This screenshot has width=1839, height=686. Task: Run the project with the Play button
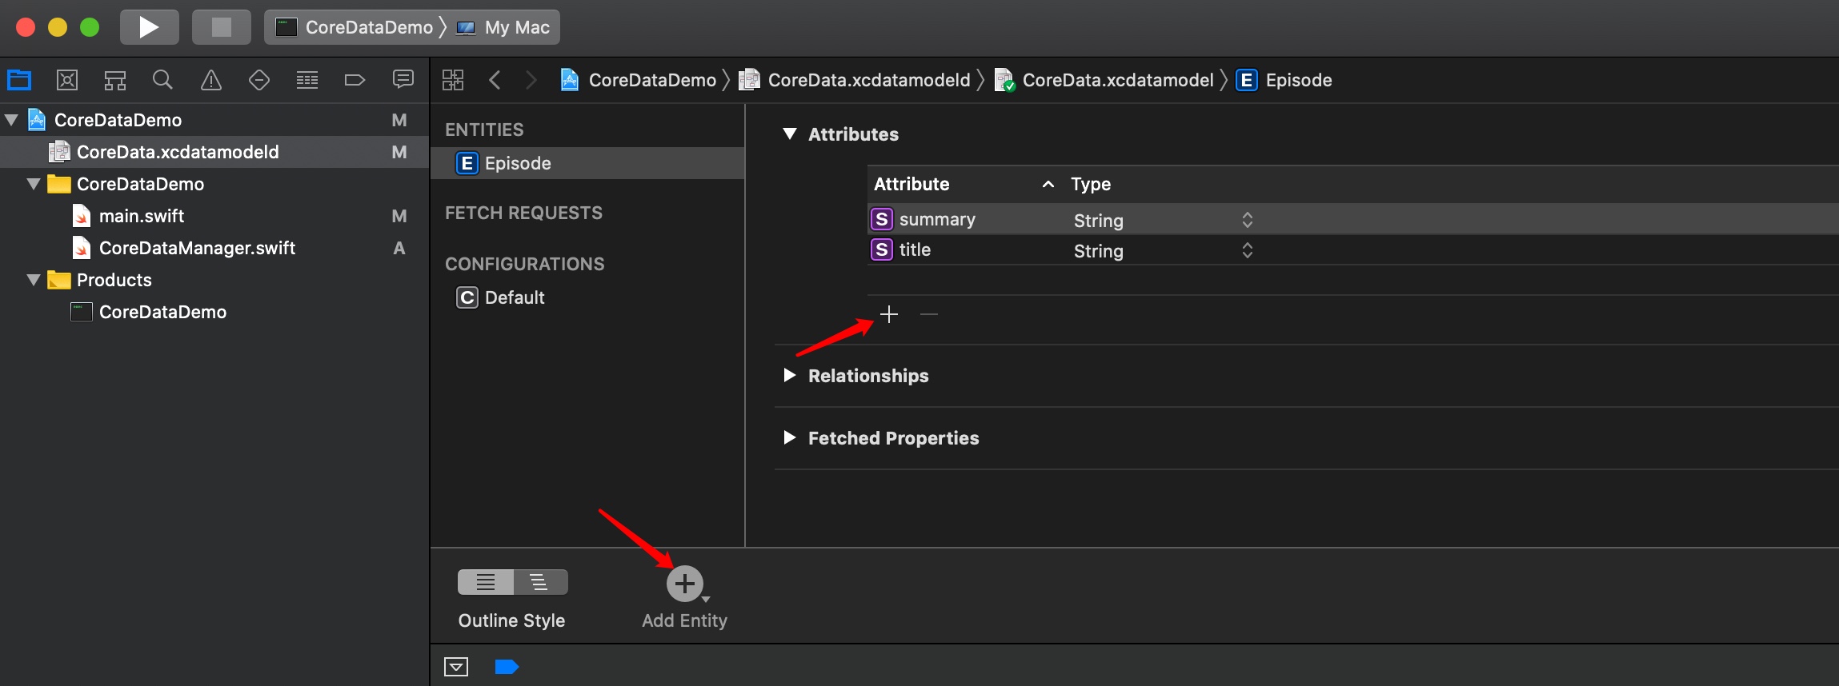(x=149, y=27)
